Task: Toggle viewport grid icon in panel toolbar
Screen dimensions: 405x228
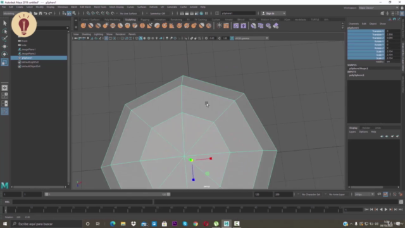Action: [106, 38]
